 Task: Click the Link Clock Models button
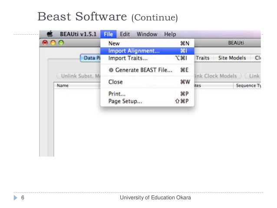[218, 76]
